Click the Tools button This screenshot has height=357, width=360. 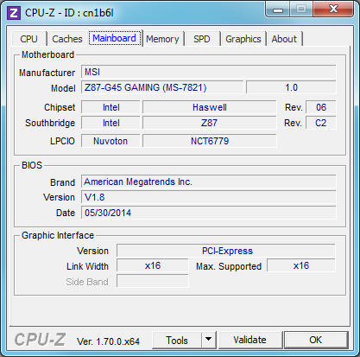177,341
